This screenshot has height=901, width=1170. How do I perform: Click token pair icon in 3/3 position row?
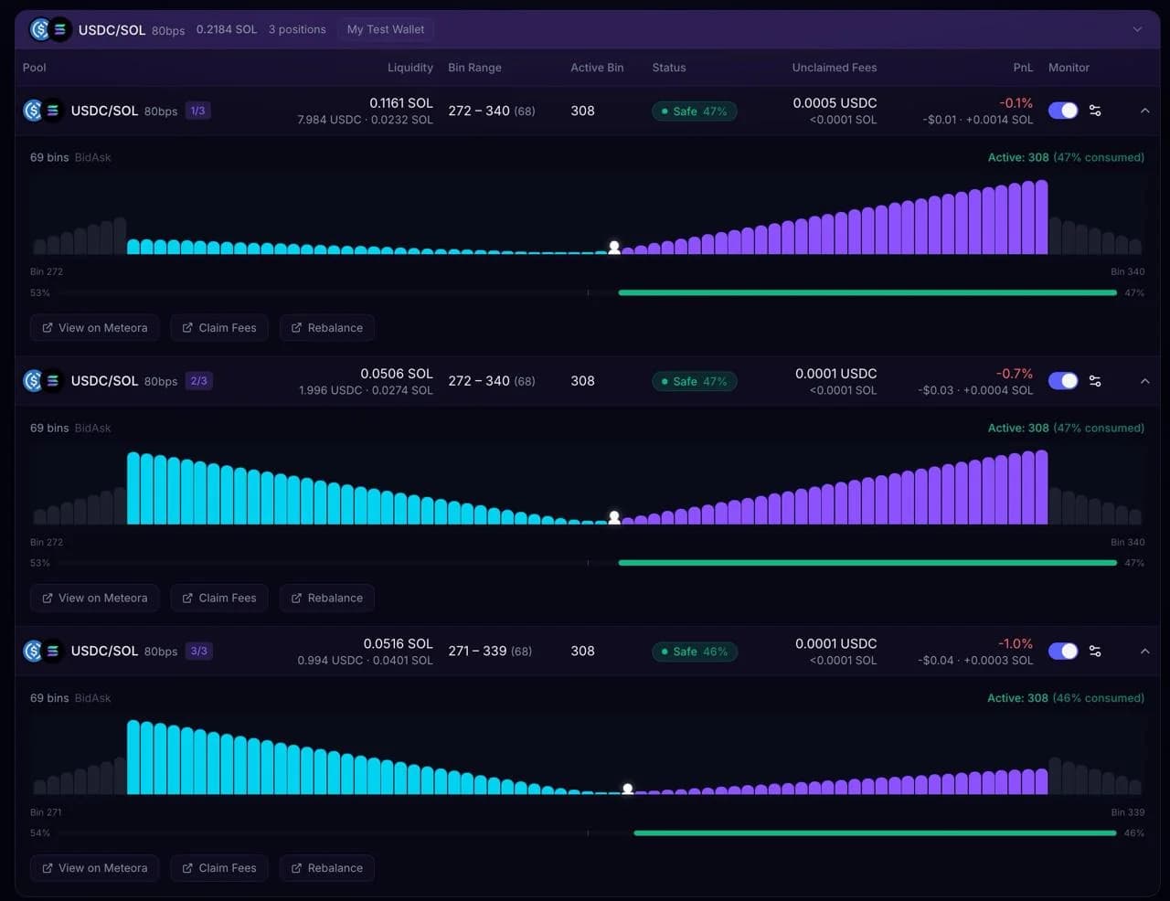tap(43, 651)
